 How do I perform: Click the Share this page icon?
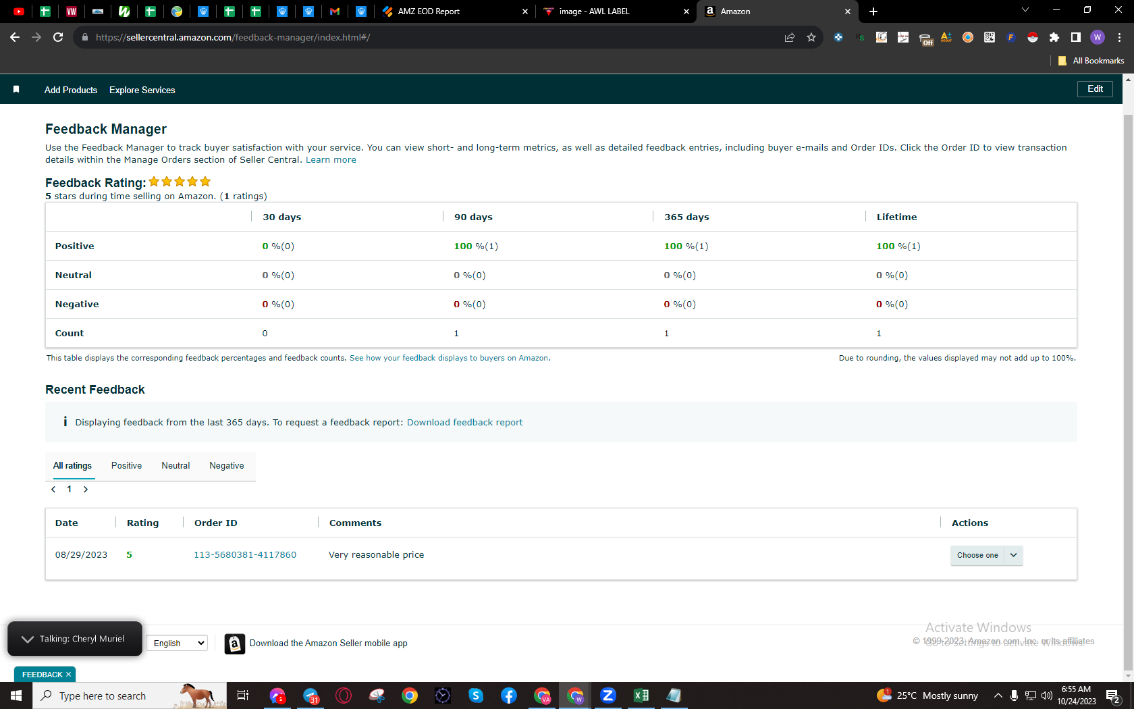point(790,37)
